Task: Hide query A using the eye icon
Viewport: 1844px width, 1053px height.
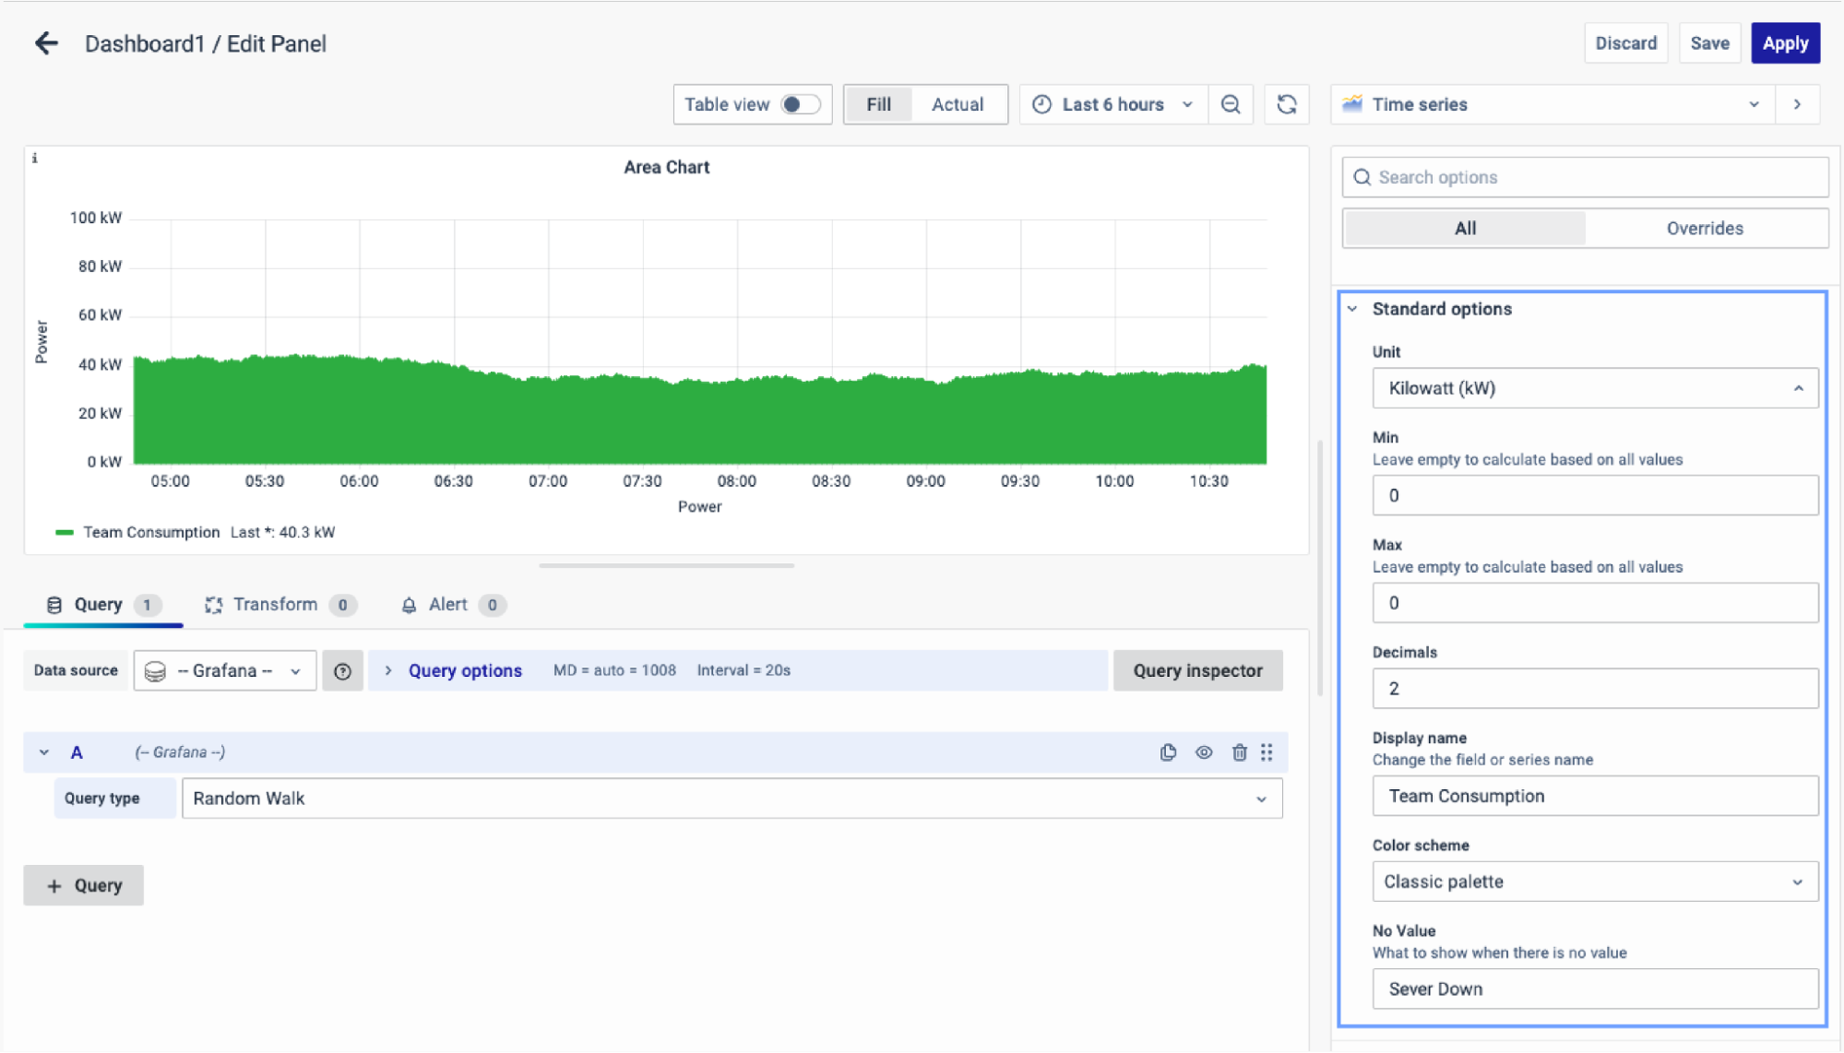Action: pyautogui.click(x=1204, y=752)
